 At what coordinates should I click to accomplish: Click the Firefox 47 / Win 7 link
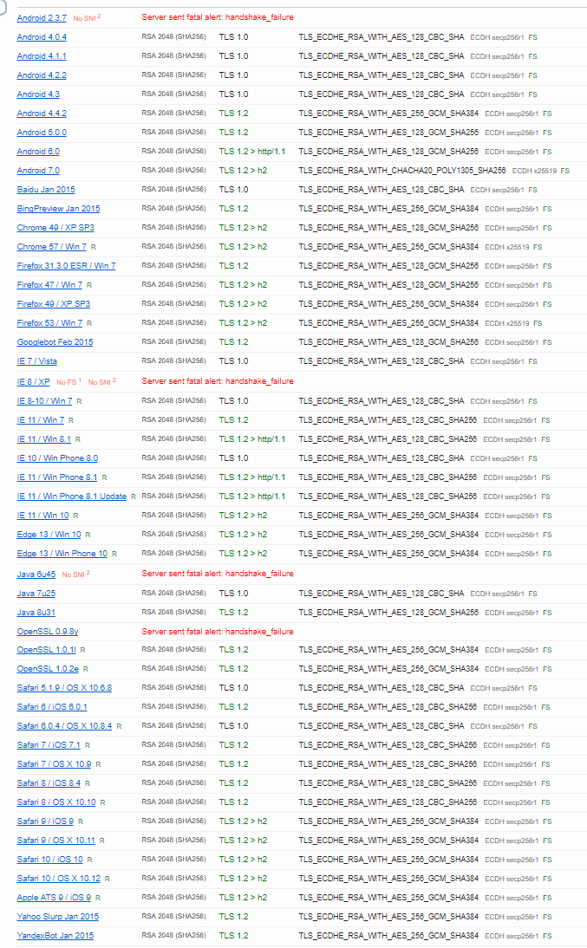pyautogui.click(x=49, y=285)
